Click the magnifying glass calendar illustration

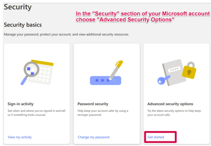37,72
